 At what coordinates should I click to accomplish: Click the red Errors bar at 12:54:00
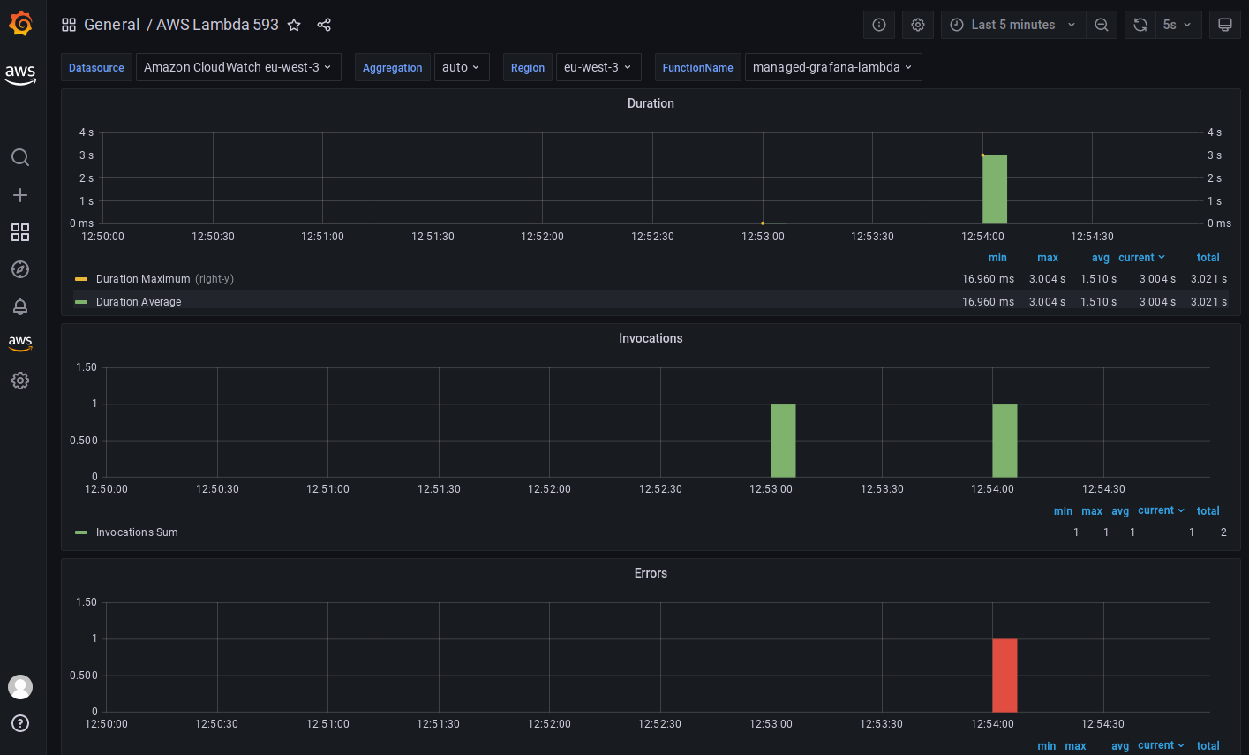(x=1004, y=676)
